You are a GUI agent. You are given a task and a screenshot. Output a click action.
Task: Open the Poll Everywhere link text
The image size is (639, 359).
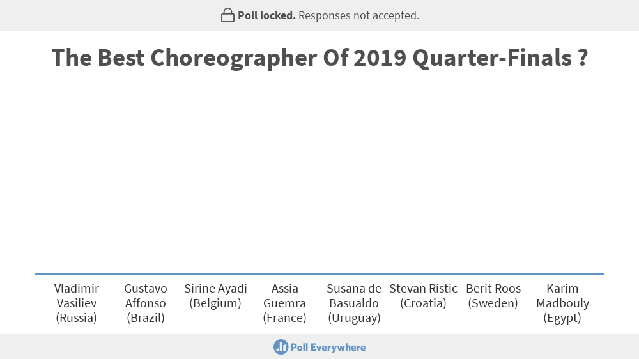[328, 348]
